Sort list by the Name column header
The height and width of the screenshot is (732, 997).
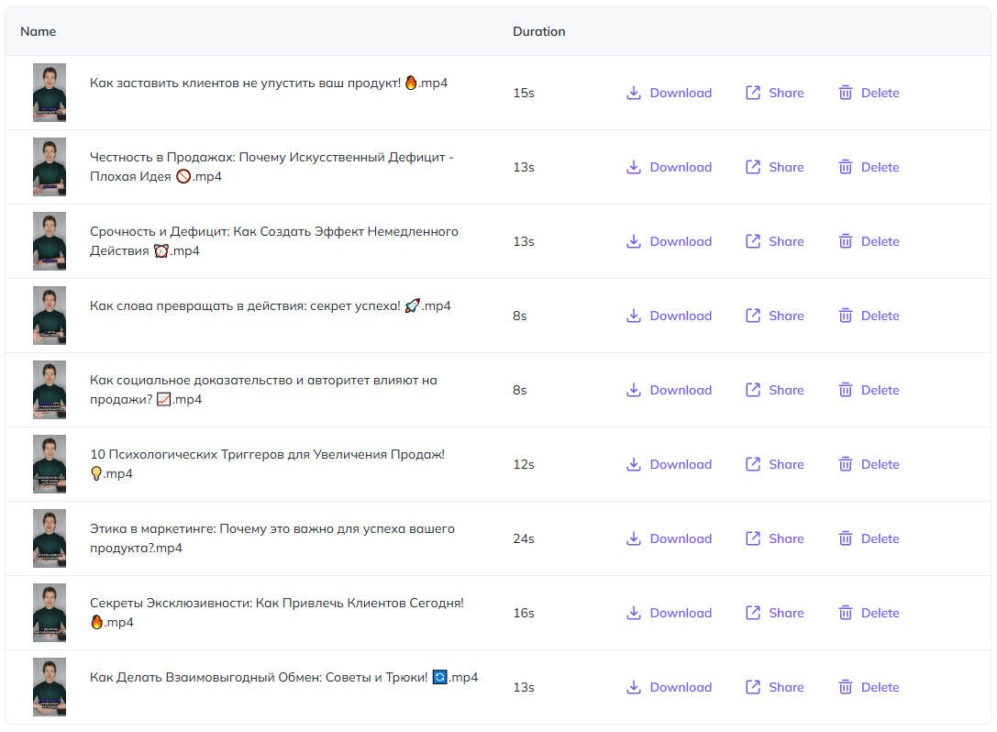coord(39,31)
